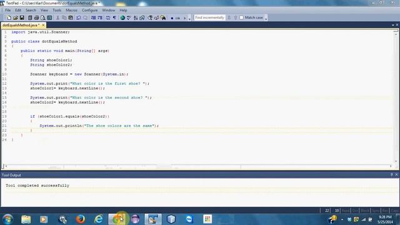This screenshot has width=400, height=225.
Task: Save the file with floppy disk icon
Action: tap(22, 17)
